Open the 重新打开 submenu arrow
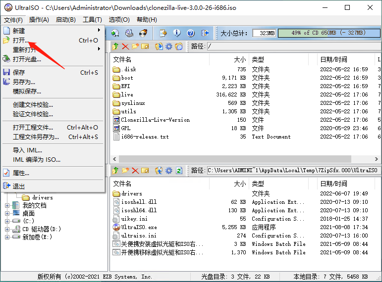Viewport: 382px width, 282px height. point(99,48)
